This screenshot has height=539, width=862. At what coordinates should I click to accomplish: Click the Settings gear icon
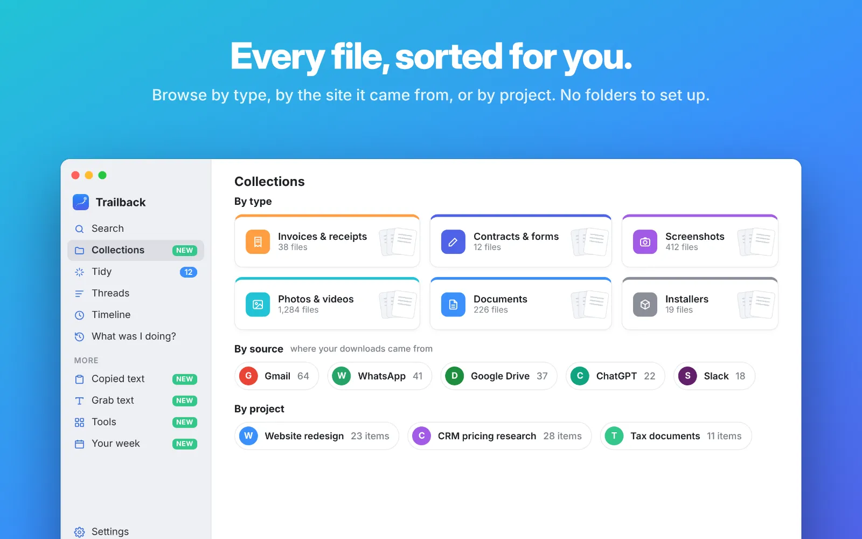(x=79, y=532)
